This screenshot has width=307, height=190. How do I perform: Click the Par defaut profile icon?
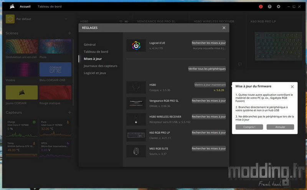pyautogui.click(x=10, y=19)
